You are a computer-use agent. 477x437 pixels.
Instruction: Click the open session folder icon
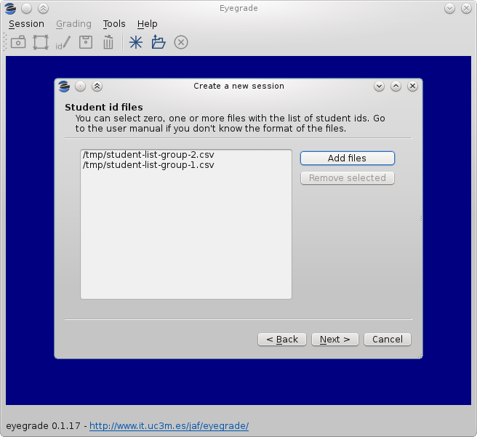click(159, 42)
